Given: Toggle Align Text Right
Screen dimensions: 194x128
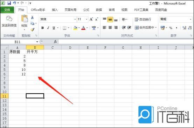Looking at the screenshot, I should click(116, 27).
